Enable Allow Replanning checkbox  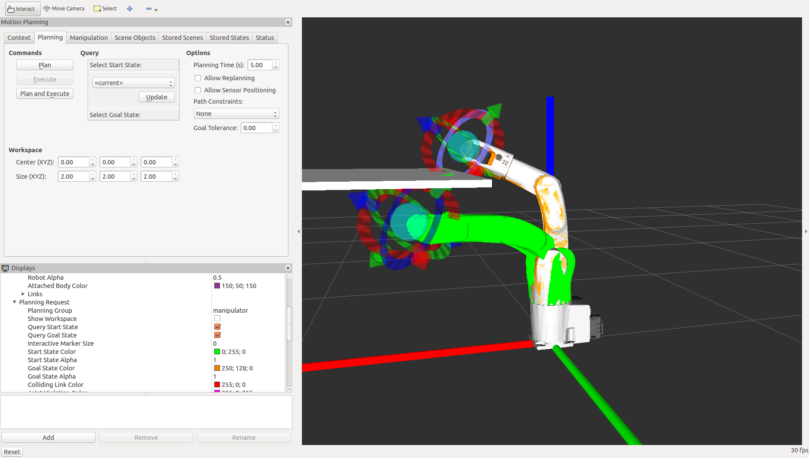(x=198, y=78)
